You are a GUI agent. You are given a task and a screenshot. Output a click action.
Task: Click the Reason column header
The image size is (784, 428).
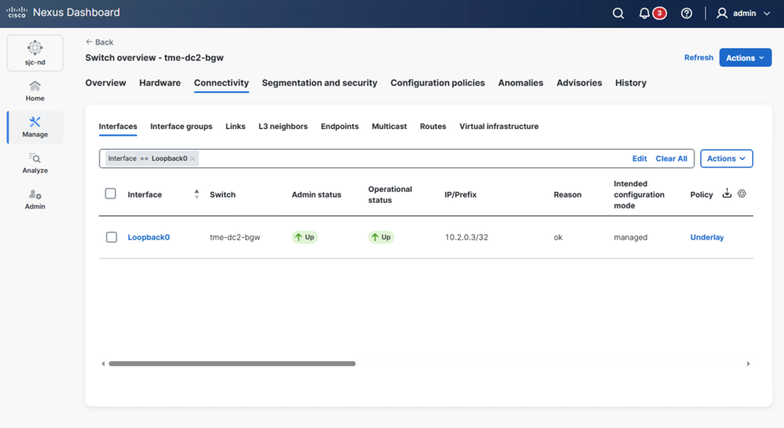568,194
